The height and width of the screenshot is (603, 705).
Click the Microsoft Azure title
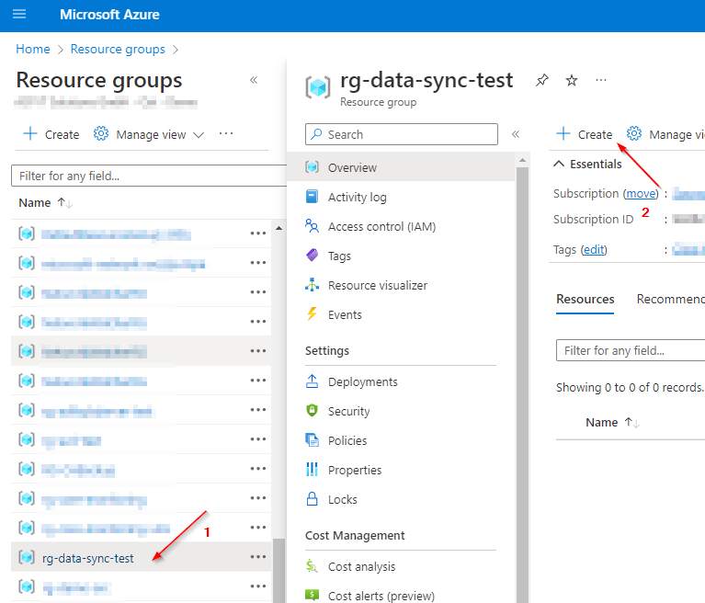109,15
